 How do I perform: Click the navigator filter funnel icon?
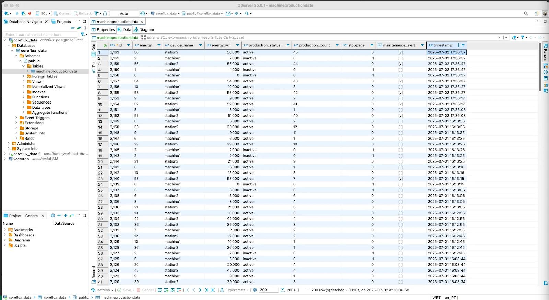tap(83, 34)
